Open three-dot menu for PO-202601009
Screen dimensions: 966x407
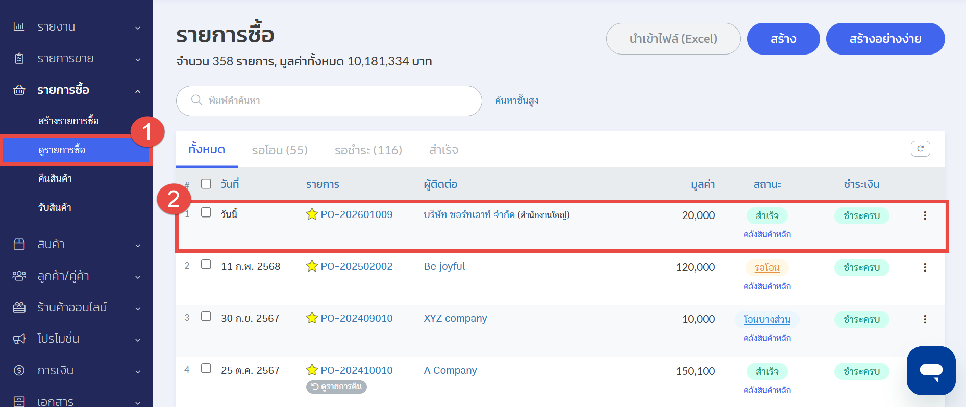tap(924, 215)
